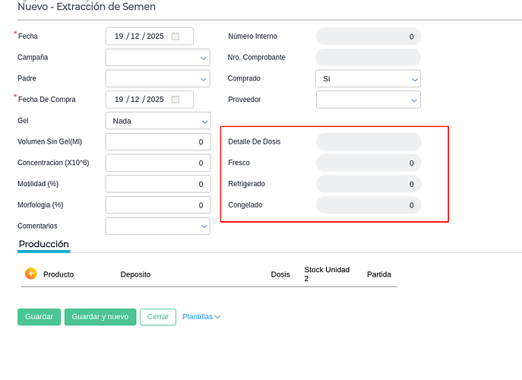Screen dimensions: 522x380
Task: Open the Comprado dropdown showing Si
Action: coord(368,78)
